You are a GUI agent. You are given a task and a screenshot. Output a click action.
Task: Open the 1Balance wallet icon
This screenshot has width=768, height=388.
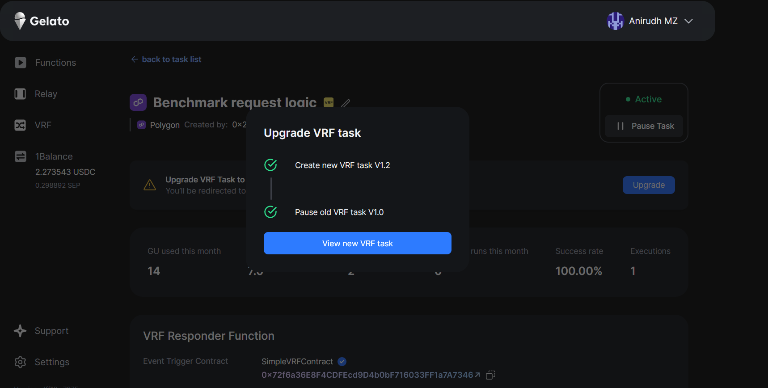[x=21, y=156]
